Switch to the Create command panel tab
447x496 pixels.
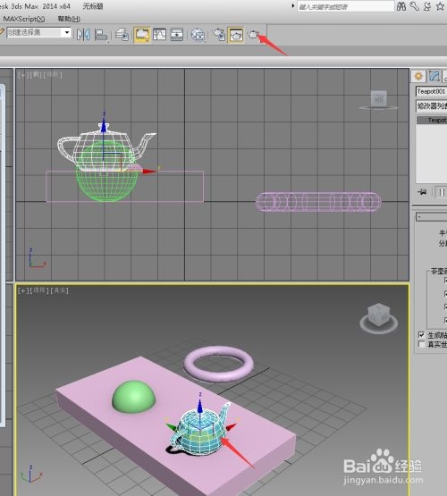[x=418, y=76]
